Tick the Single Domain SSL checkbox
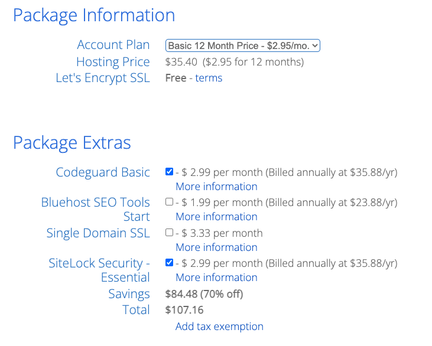The image size is (432, 346). coord(170,233)
